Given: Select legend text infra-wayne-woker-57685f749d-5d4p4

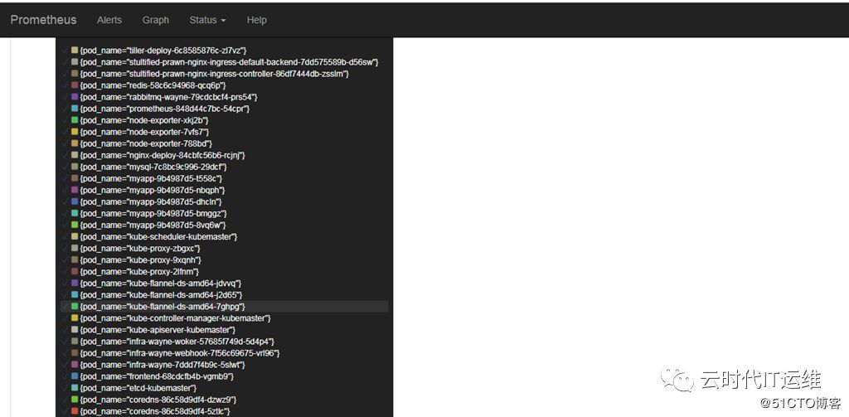Looking at the screenshot, I should pos(177,342).
